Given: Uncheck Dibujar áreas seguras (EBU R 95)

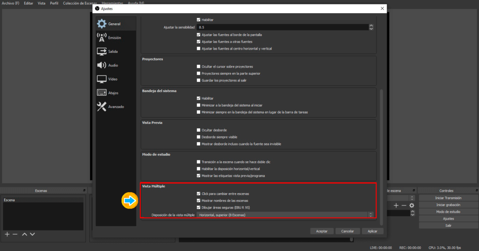Looking at the screenshot, I should tap(199, 207).
